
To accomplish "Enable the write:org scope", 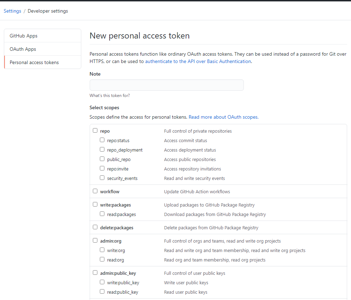I will [102, 250].
